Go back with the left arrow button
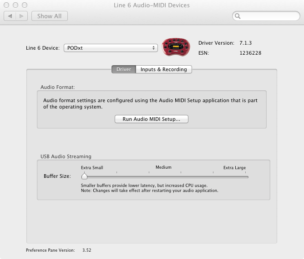This screenshot has height=259, width=304. click(x=10, y=16)
